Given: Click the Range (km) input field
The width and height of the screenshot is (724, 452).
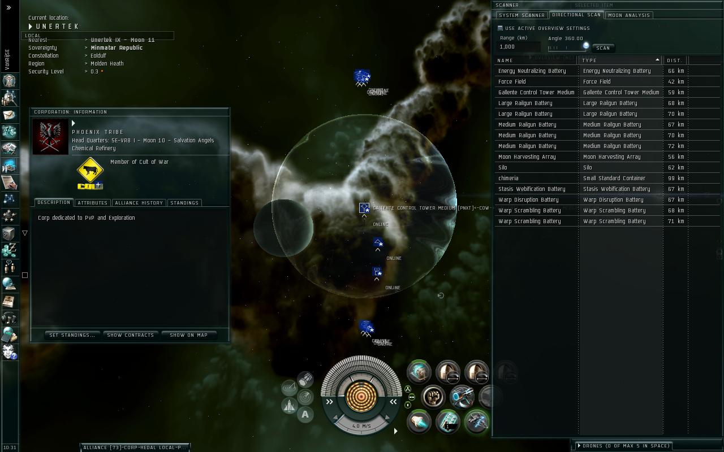Looking at the screenshot, I should 519,47.
